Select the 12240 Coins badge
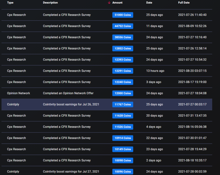220x175 pixels. click(x=123, y=82)
